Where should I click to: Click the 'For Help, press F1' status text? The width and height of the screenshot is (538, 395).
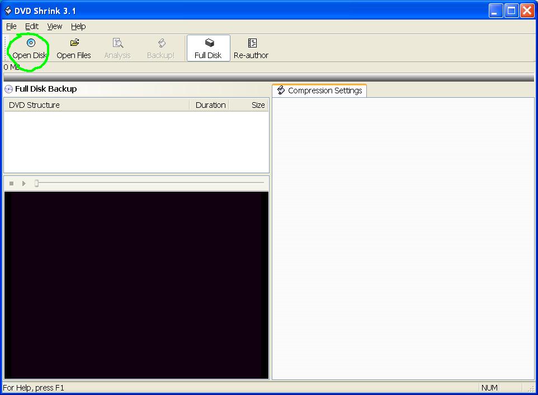pyautogui.click(x=34, y=388)
